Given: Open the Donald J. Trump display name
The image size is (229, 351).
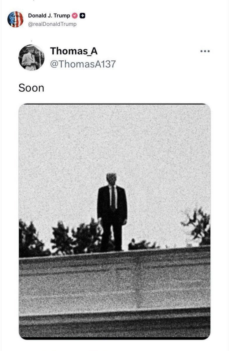Looking at the screenshot, I should click(x=49, y=16).
